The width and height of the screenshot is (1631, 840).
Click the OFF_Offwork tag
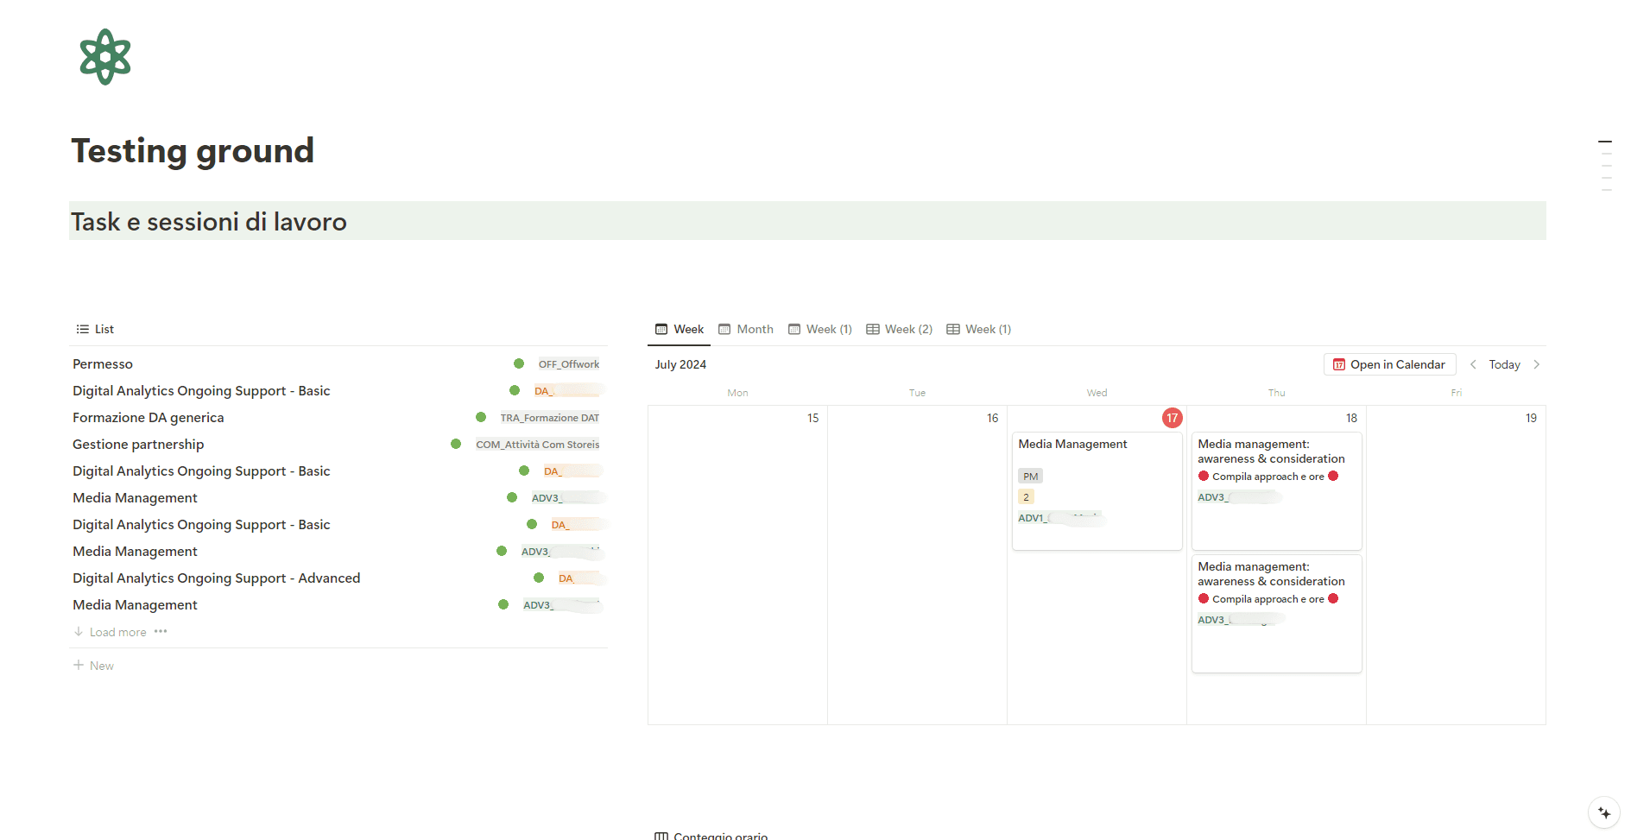(x=569, y=363)
